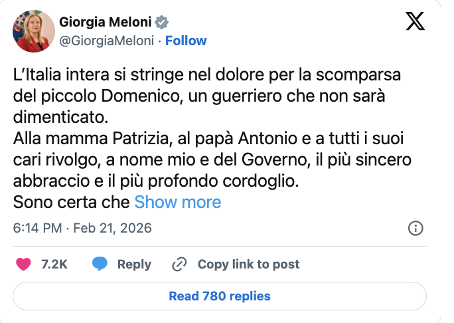Open the 6:14 PM Feb 21, 2026 timestamp
Screen dimensions: 454x323
(83, 228)
